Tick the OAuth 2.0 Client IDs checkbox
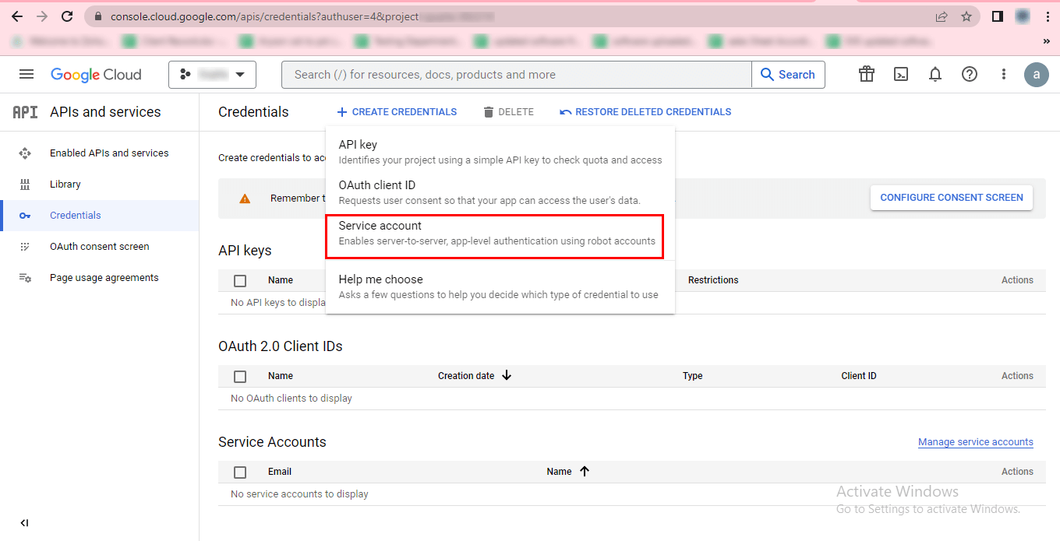Image resolution: width=1060 pixels, height=541 pixels. tap(240, 377)
